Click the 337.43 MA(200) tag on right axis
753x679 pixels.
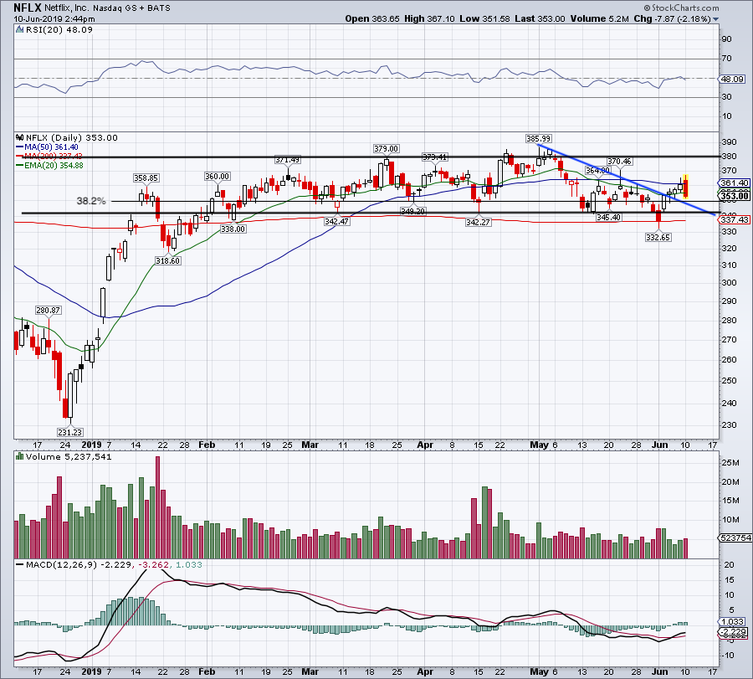(x=735, y=219)
